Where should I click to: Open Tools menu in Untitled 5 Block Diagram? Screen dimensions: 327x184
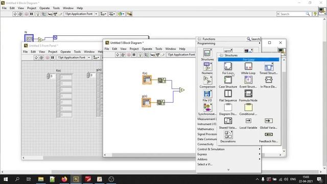[158, 49]
